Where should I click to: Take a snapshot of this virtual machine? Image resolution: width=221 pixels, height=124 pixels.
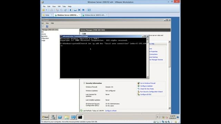point(57,10)
